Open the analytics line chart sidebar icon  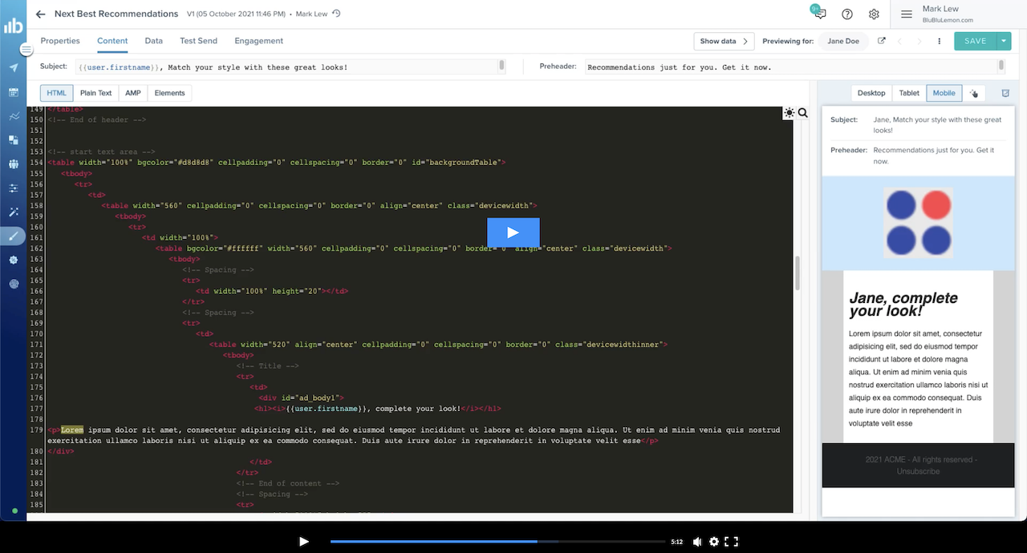pos(14,116)
